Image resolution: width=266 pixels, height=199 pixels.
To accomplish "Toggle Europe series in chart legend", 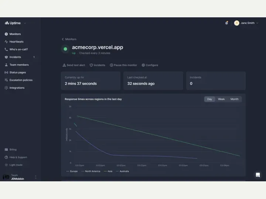I will pyautogui.click(x=72, y=171).
